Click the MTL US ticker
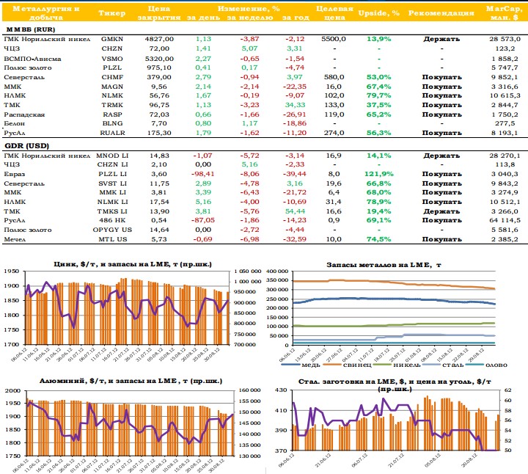The image size is (528, 474). point(112,239)
